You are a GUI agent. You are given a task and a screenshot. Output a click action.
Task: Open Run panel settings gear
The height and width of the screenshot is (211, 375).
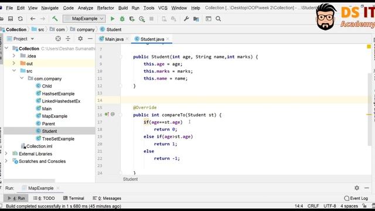click(x=357, y=188)
